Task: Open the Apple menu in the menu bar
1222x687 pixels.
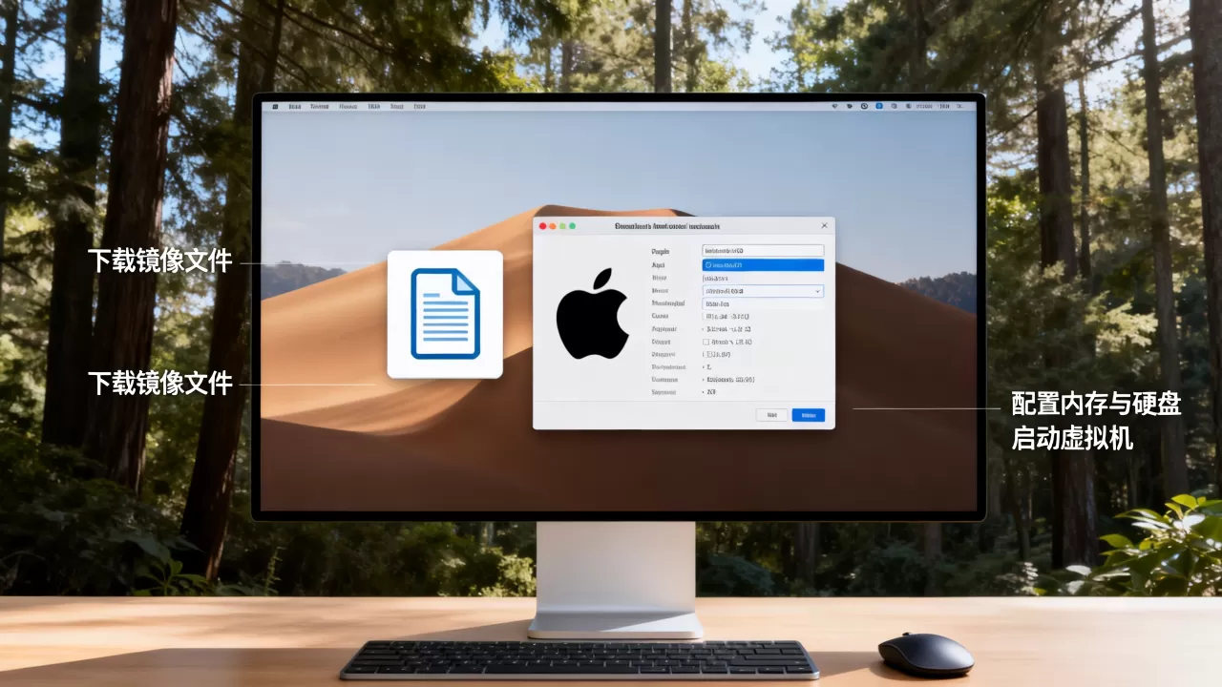Action: [275, 106]
